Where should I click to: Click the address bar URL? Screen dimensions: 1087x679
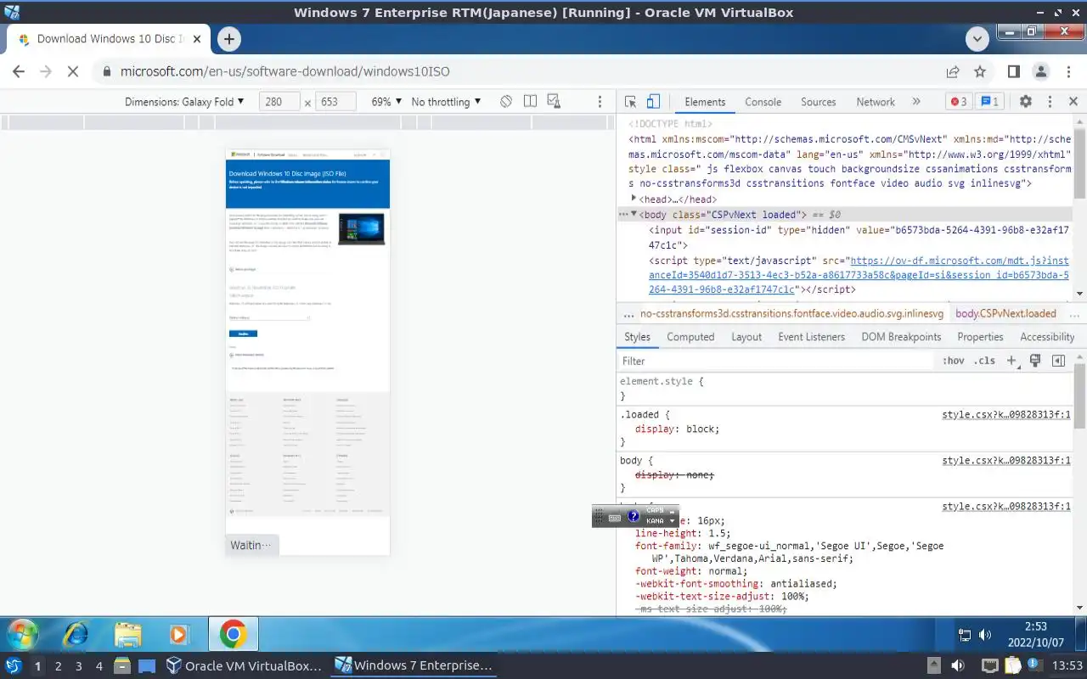[284, 72]
